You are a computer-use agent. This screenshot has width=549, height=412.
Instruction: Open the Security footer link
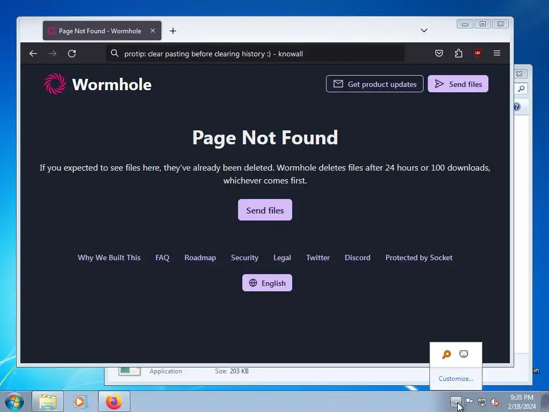point(244,257)
